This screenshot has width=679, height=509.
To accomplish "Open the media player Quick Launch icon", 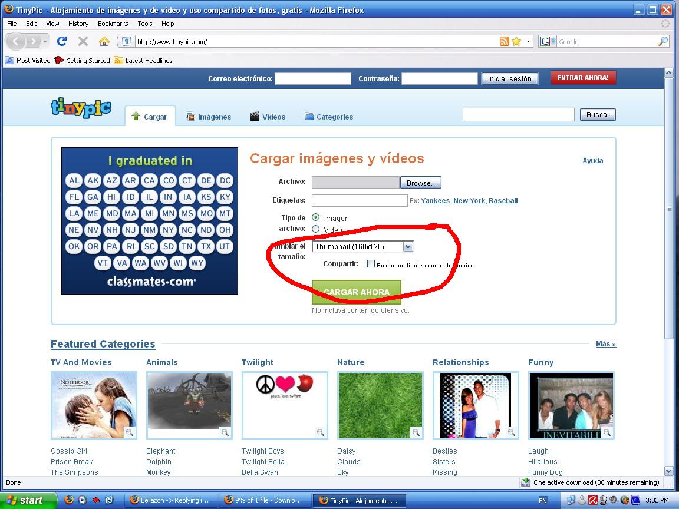I will coord(83,500).
